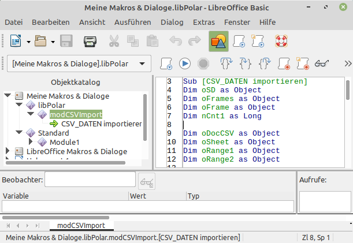Click the Save floppy disk icon

point(66,41)
